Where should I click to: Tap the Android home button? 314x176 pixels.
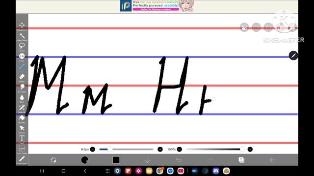click(63, 171)
